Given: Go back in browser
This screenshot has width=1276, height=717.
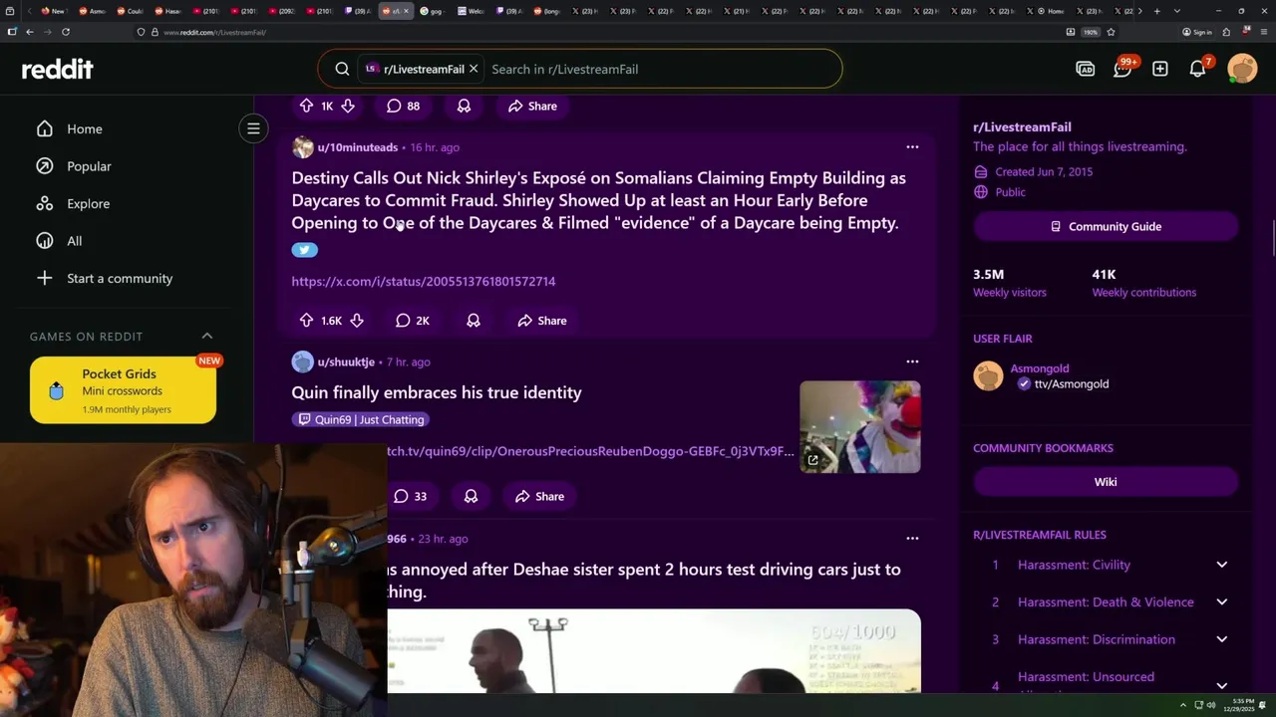Looking at the screenshot, I should pos(30,32).
